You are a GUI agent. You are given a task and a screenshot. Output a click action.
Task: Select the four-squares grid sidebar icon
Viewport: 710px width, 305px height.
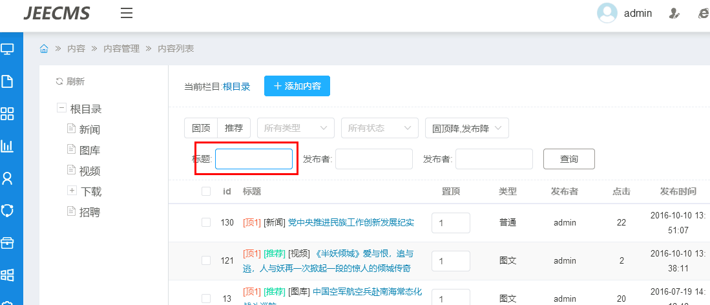[x=7, y=114]
